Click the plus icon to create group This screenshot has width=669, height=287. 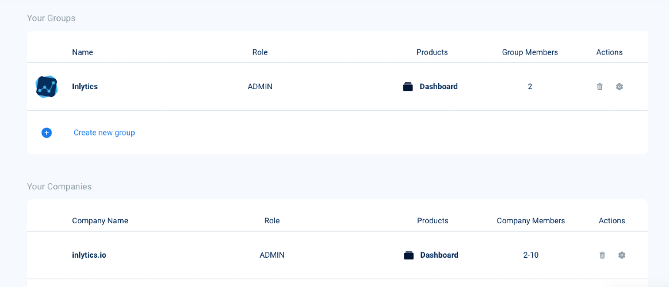pyautogui.click(x=47, y=133)
